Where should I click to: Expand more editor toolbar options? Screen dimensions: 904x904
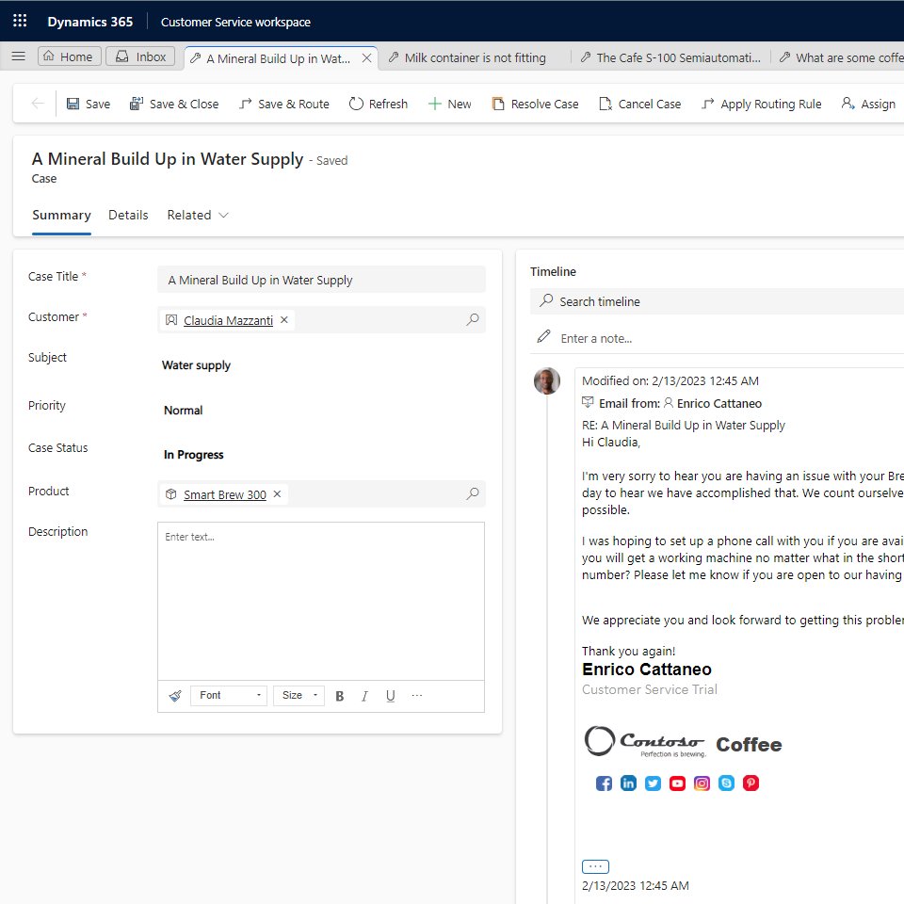click(417, 696)
